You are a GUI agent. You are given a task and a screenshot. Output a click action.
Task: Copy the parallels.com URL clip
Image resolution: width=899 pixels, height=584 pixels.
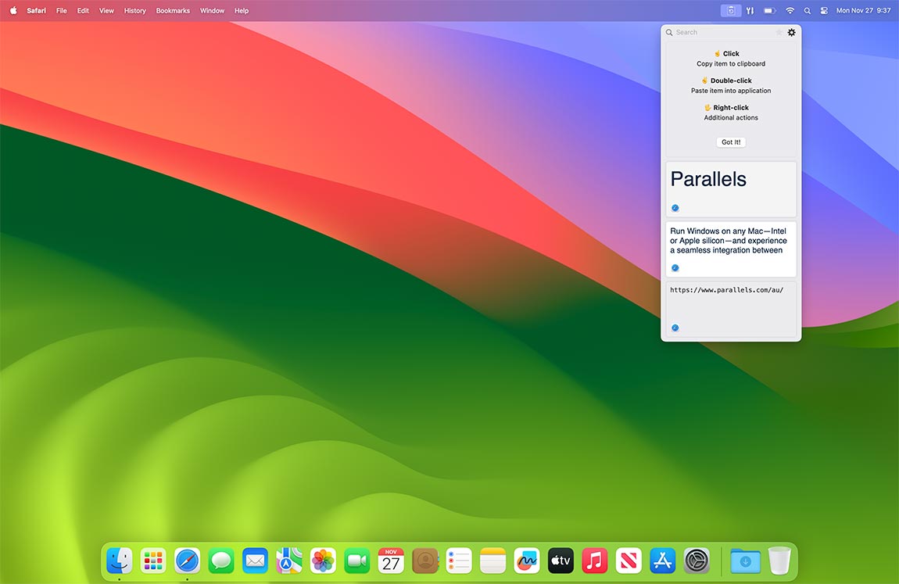click(x=730, y=309)
